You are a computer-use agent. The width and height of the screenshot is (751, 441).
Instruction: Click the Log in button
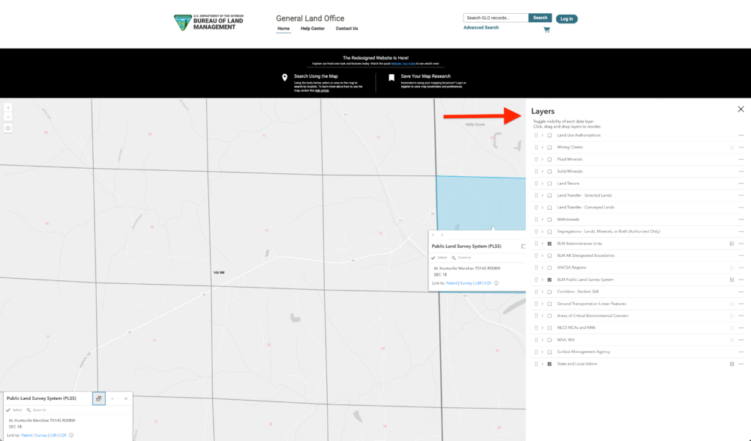click(x=567, y=18)
